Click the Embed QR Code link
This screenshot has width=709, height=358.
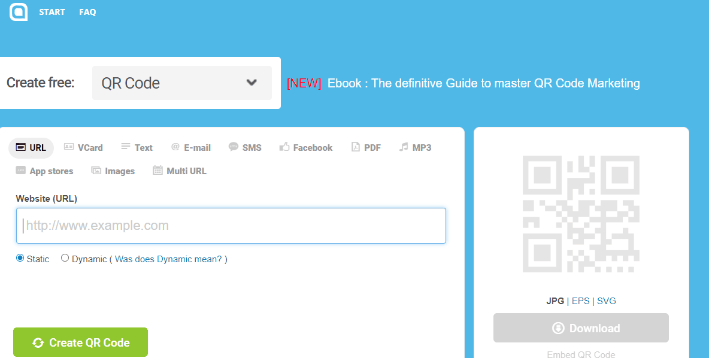[x=580, y=354]
